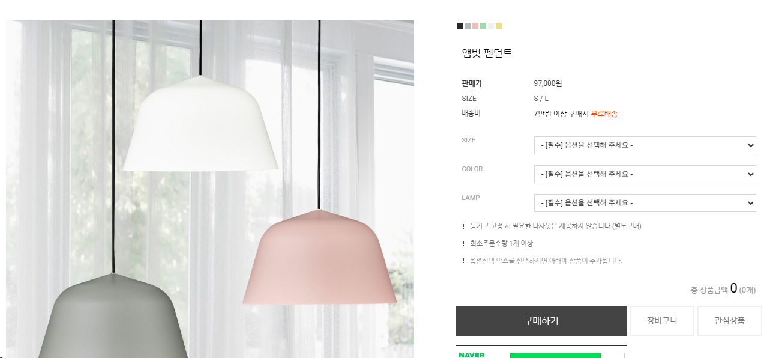782x358 pixels.
Task: Open the LAMP option dropdown
Action: coord(645,203)
